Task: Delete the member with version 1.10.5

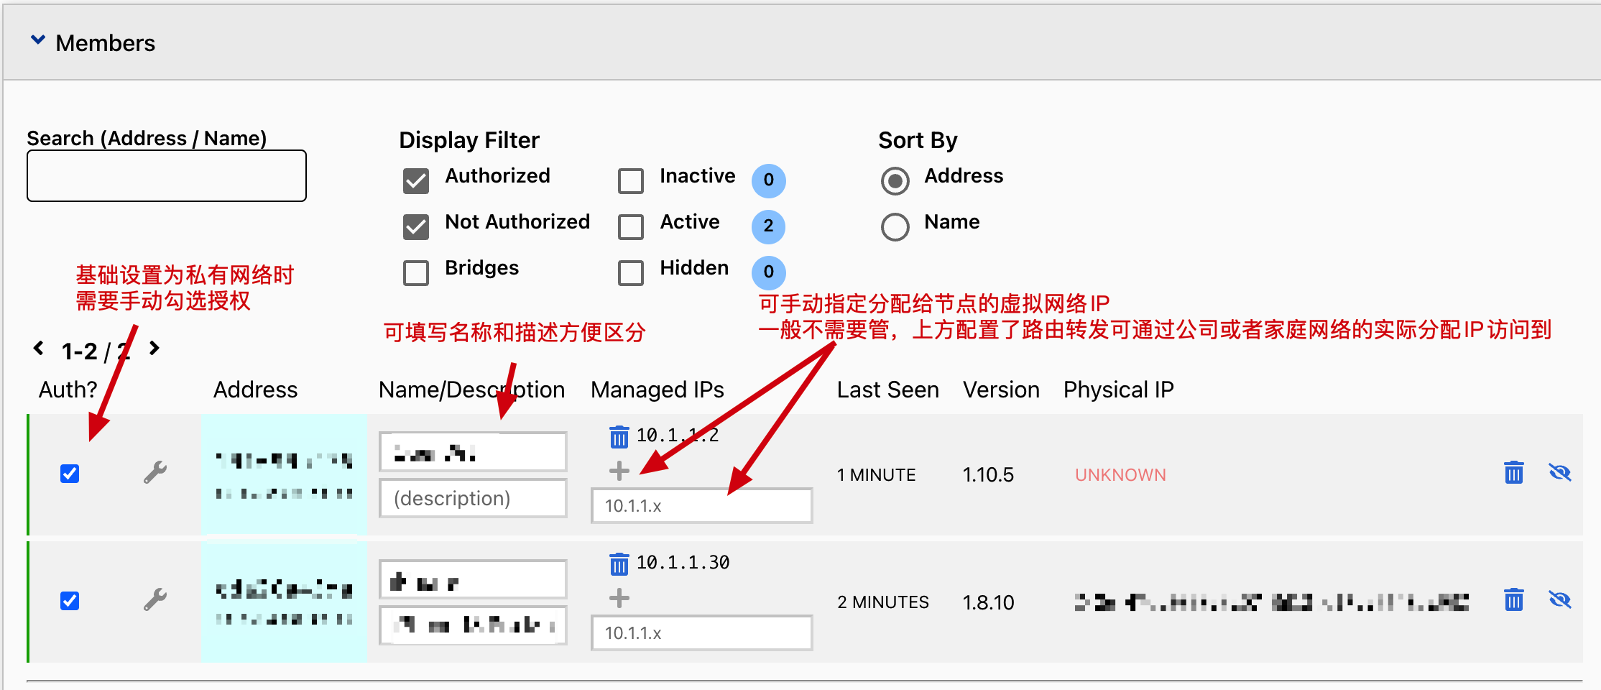Action: click(x=1513, y=473)
